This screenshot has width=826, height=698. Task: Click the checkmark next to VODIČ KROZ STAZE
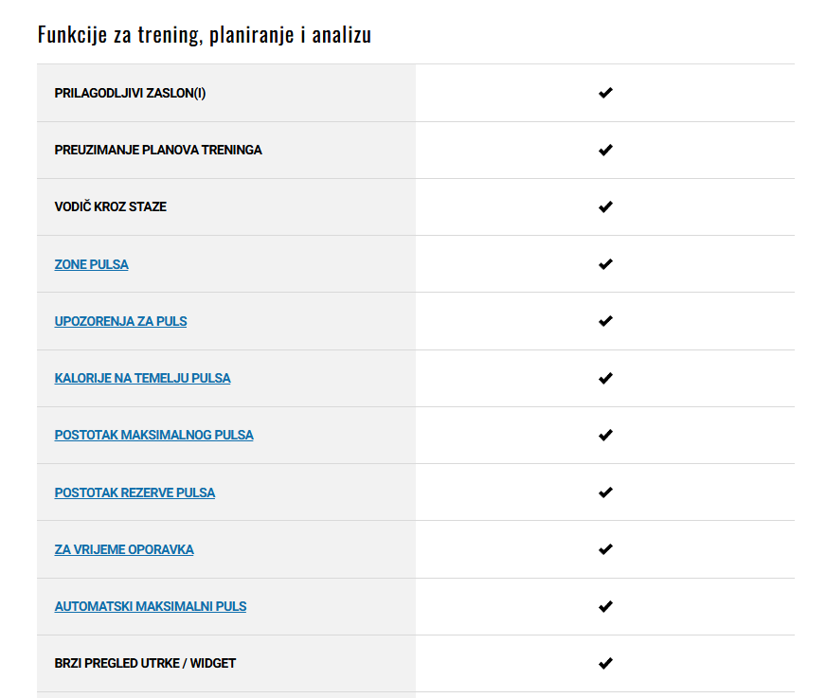(605, 207)
